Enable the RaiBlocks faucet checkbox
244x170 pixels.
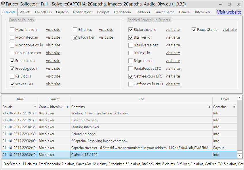coord(12,76)
